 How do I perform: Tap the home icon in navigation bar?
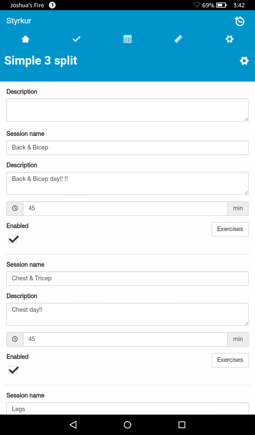click(25, 39)
